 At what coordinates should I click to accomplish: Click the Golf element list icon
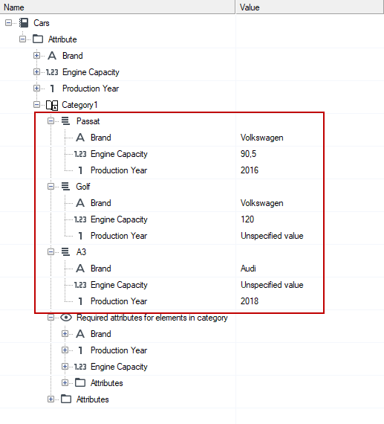pyautogui.click(x=65, y=187)
